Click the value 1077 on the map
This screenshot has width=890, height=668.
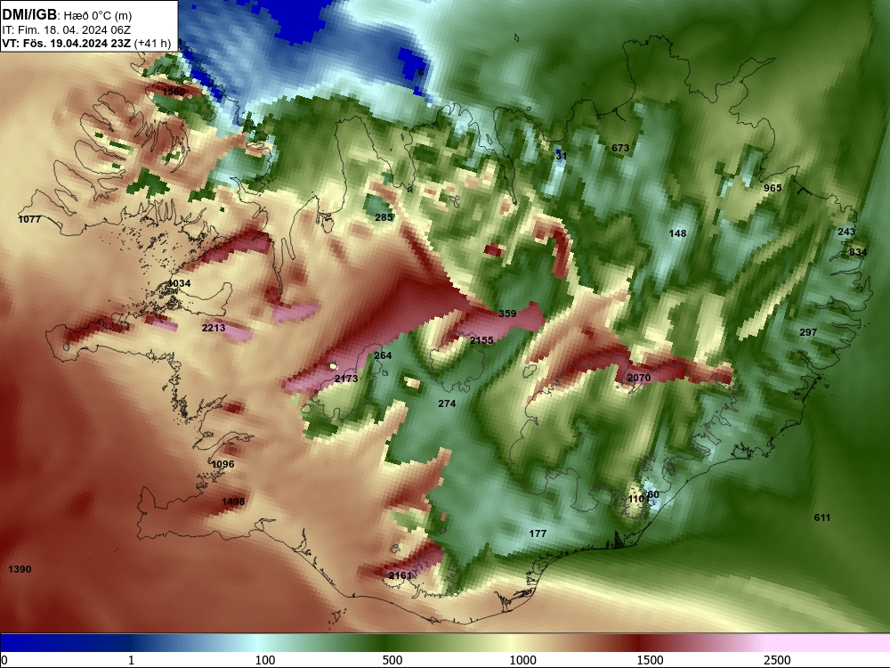[x=29, y=219]
